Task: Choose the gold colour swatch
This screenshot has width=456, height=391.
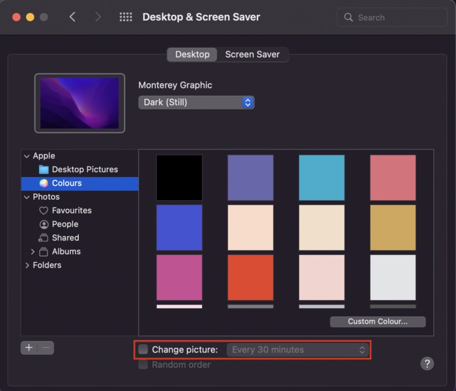Action: [x=393, y=228]
